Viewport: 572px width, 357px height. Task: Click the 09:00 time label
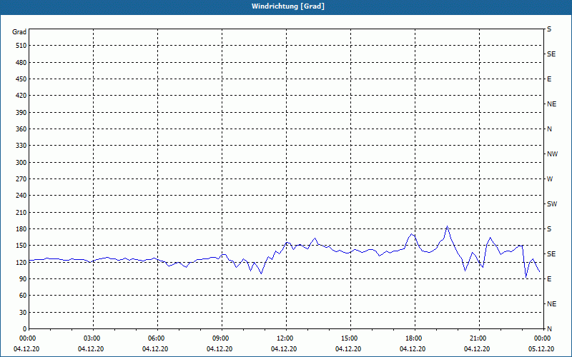(222, 338)
